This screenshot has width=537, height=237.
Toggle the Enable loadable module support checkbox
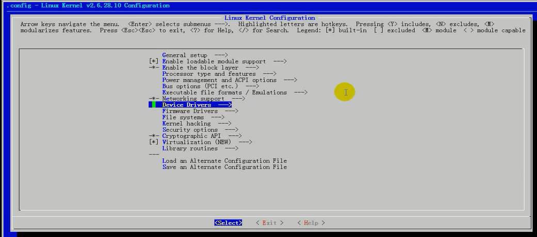pyautogui.click(x=153, y=61)
